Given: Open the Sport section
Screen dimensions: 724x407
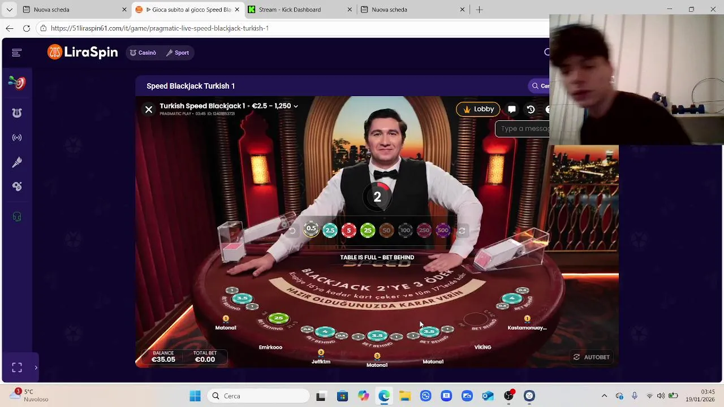Looking at the screenshot, I should click(178, 53).
